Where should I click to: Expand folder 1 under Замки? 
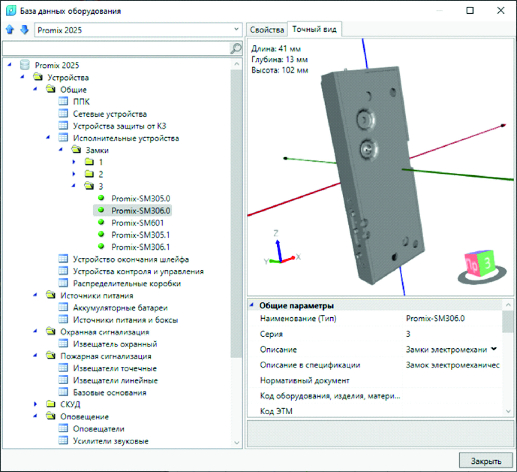tap(74, 162)
